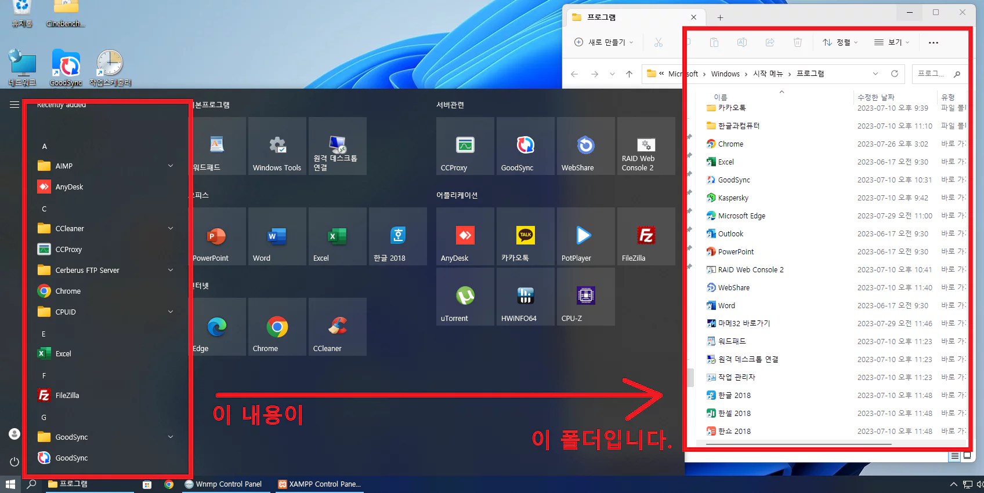
Task: Open the CCProxy tile in Start menu
Action: [x=465, y=146]
